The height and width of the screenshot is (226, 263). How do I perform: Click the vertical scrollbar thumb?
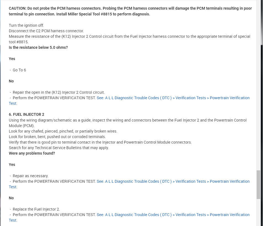point(258,184)
